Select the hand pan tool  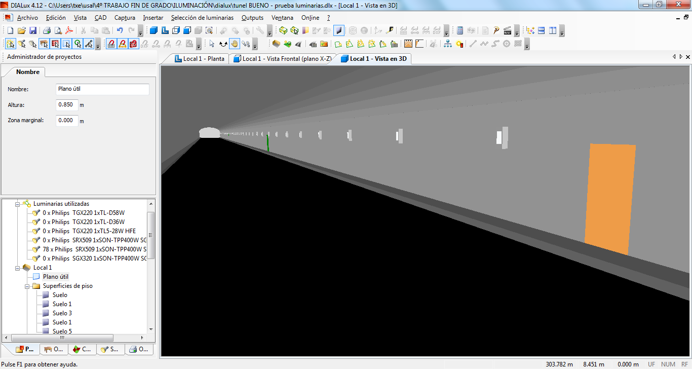point(235,44)
